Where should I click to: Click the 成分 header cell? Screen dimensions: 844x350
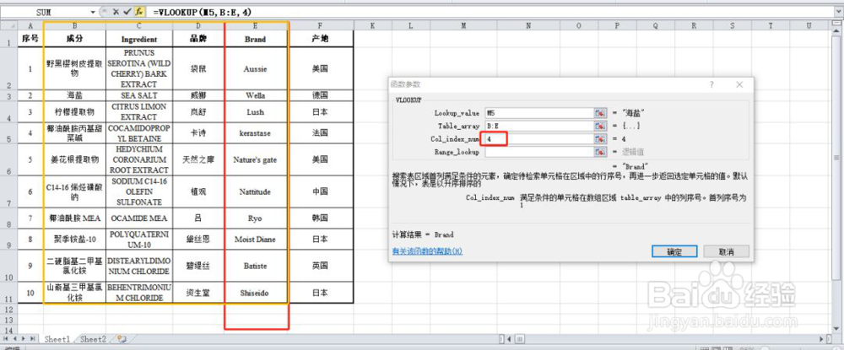pyautogui.click(x=74, y=40)
